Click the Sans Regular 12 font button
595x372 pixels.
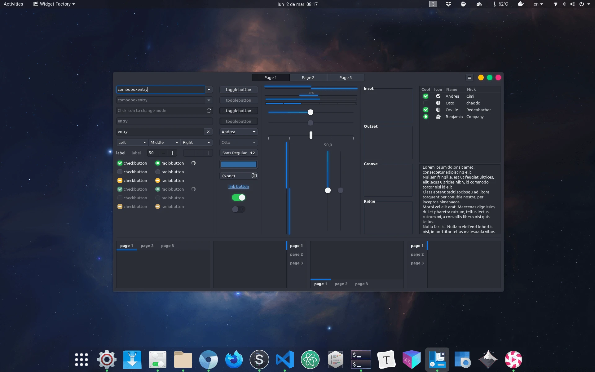pyautogui.click(x=238, y=153)
